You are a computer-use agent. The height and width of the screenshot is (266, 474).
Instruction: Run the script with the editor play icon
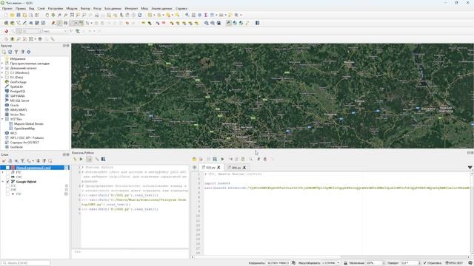[x=222, y=160]
